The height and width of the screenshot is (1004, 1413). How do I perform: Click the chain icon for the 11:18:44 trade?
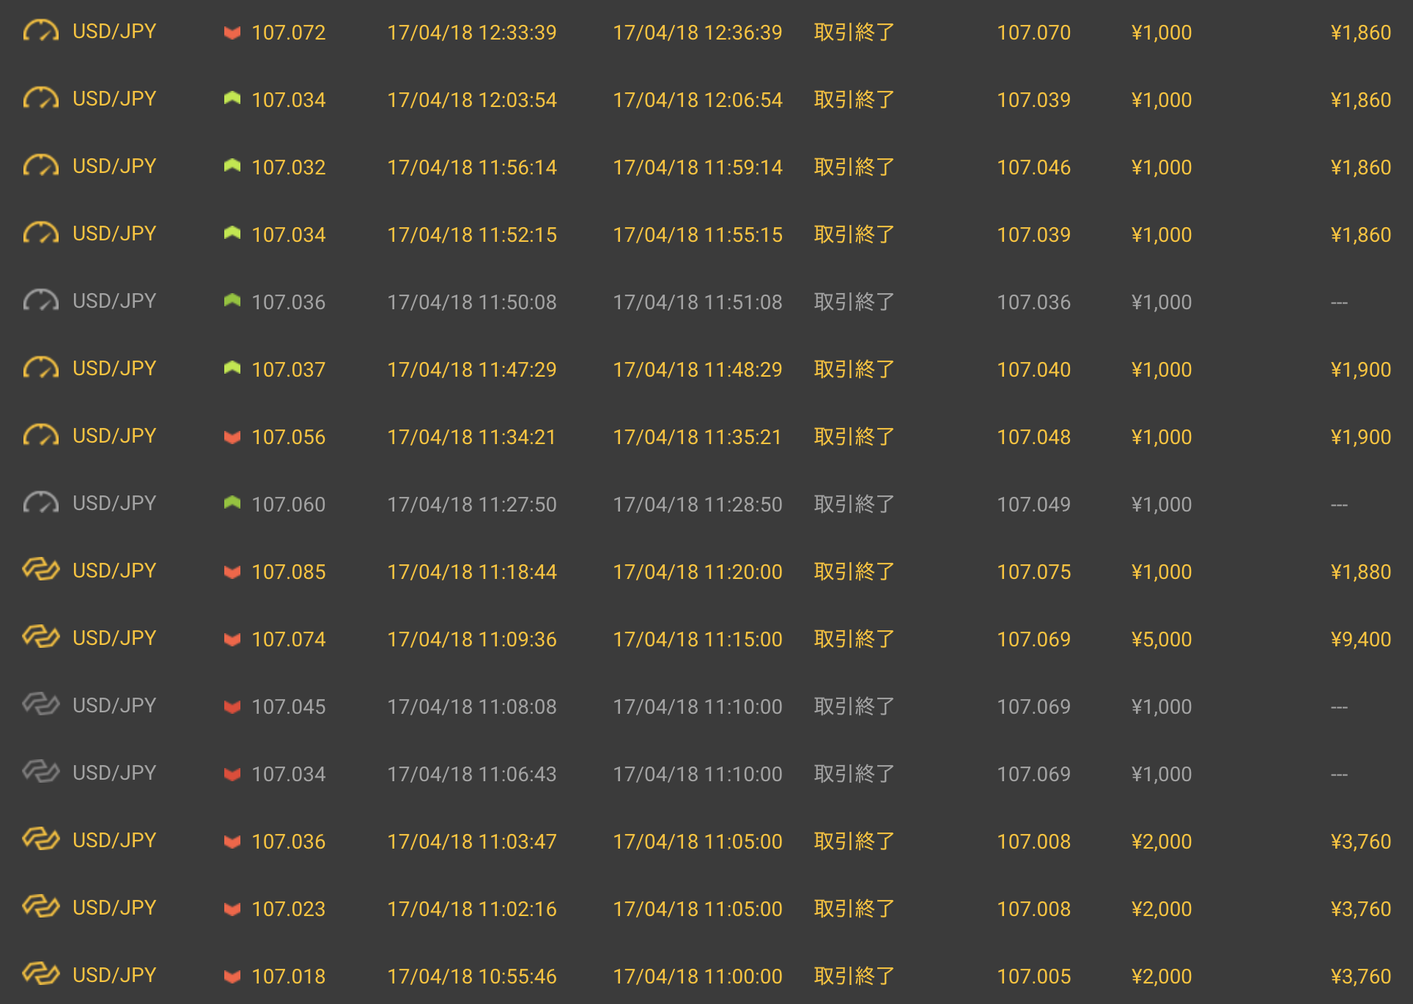pos(40,569)
